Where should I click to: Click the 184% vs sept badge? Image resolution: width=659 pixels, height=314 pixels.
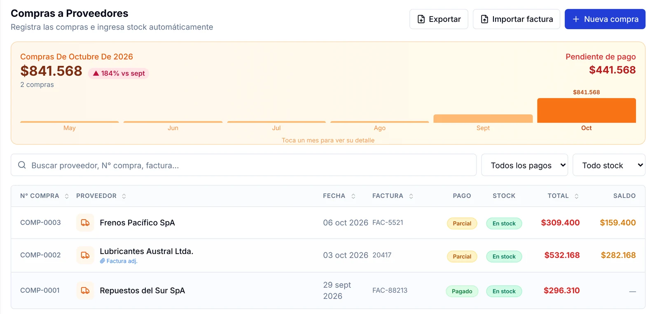119,73
